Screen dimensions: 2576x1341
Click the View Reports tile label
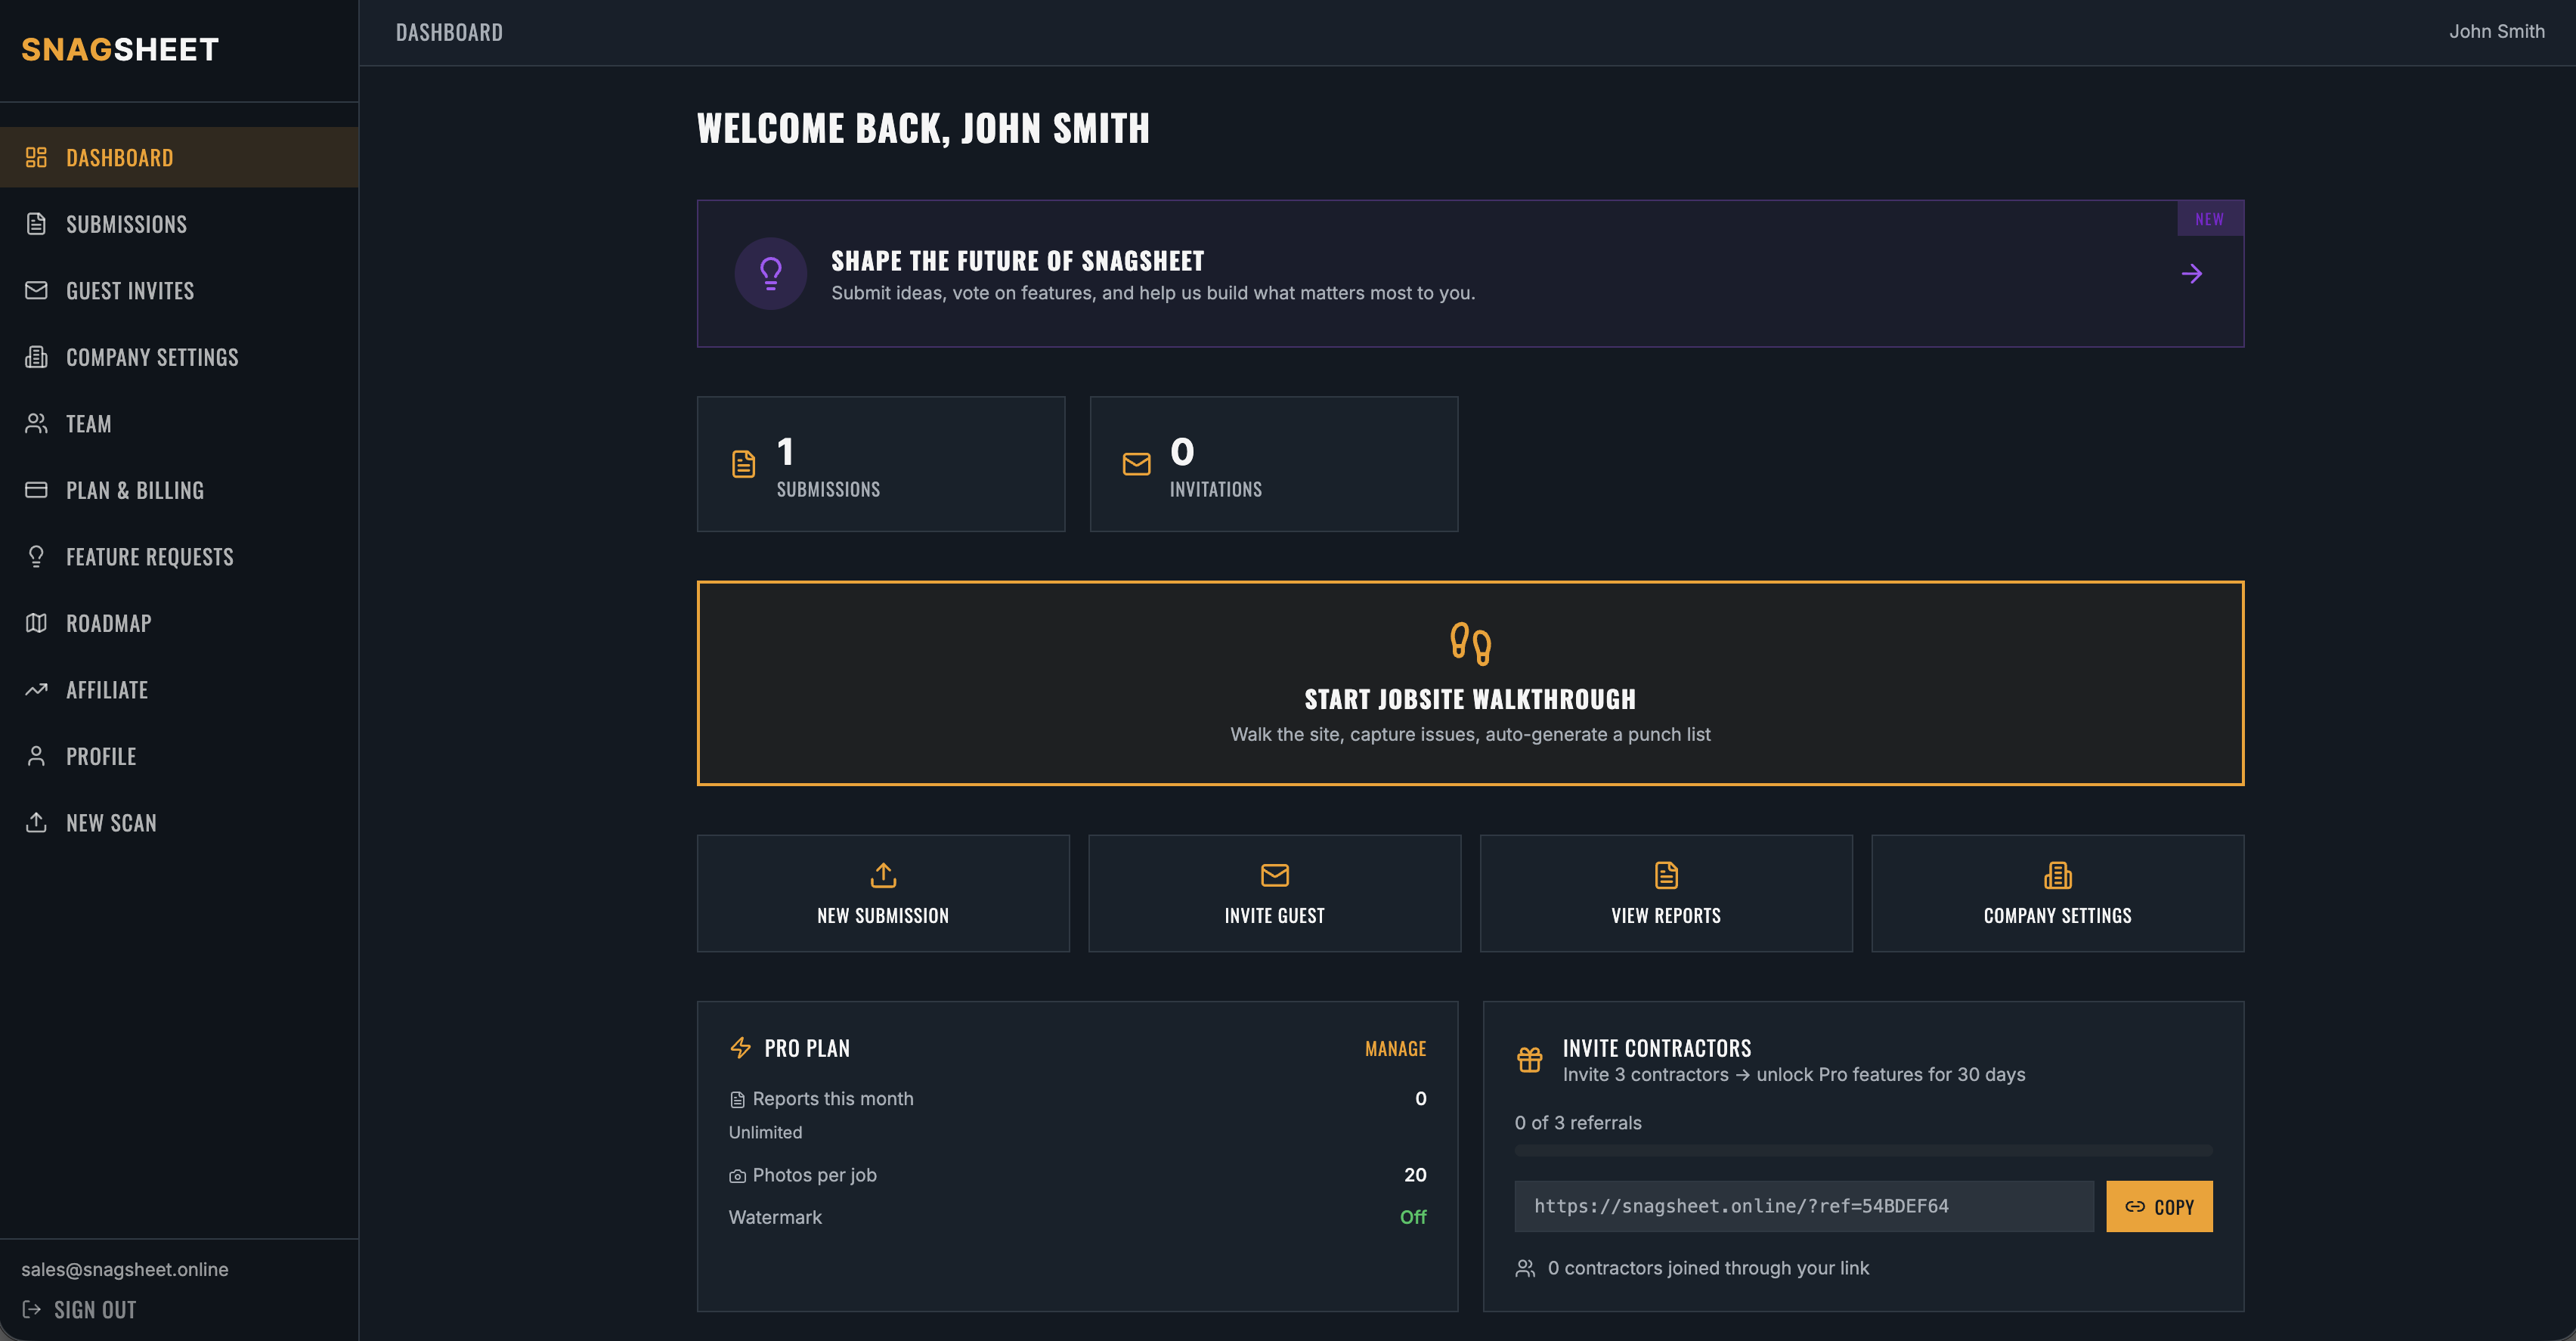[1666, 915]
